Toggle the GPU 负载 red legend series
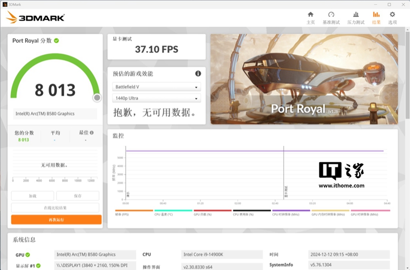 click(x=212, y=212)
